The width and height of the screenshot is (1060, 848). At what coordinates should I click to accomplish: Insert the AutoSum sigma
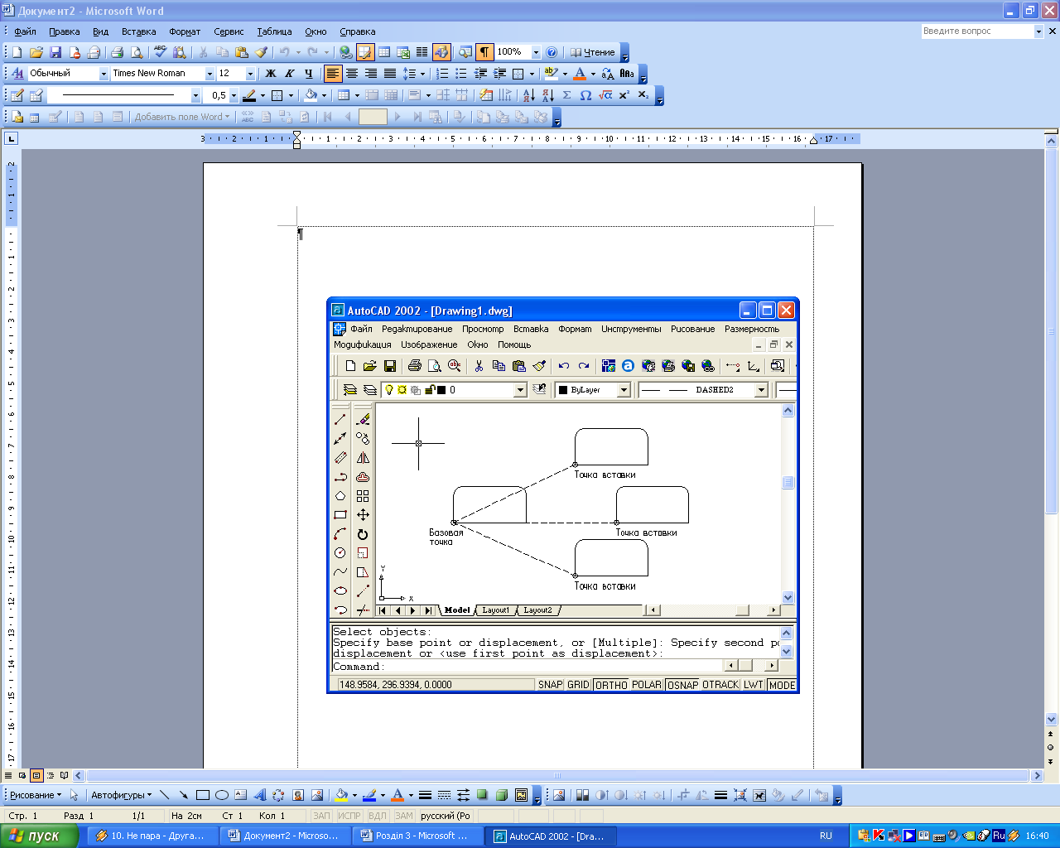point(567,95)
